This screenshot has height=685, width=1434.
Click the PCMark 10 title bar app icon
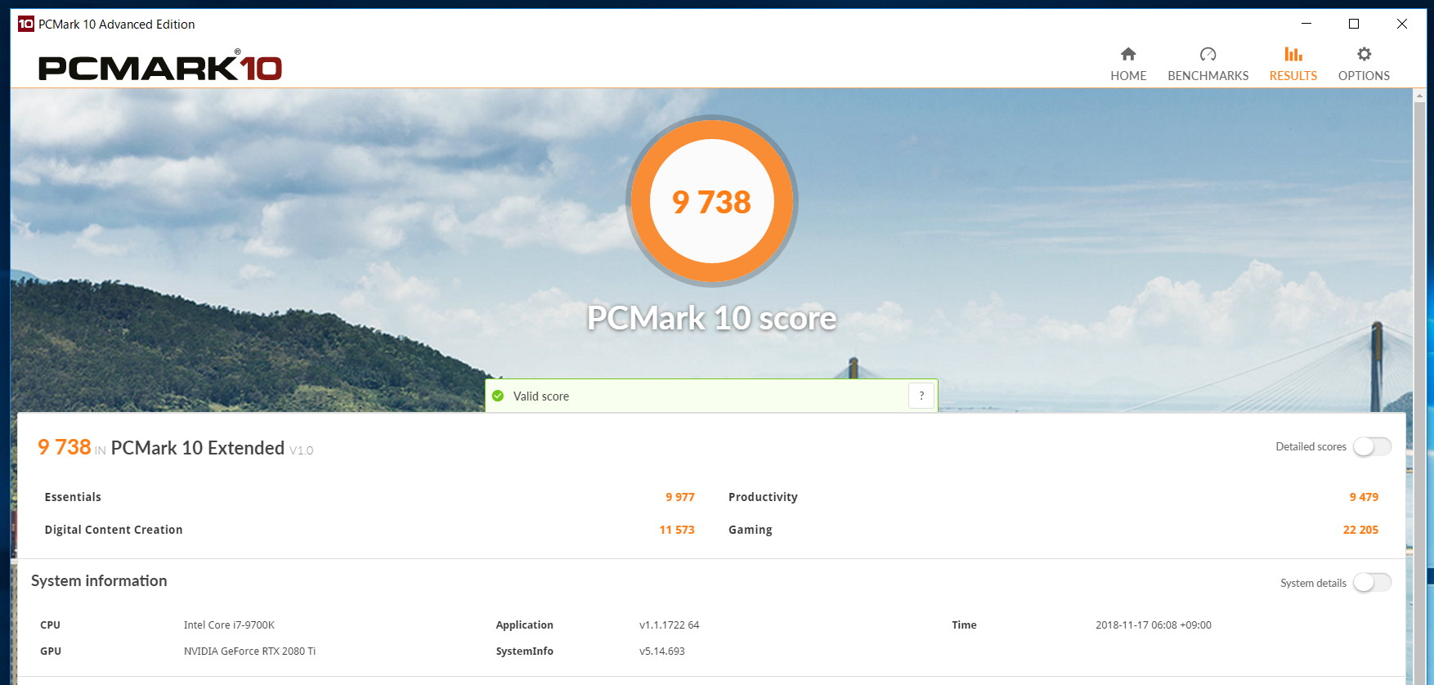tap(26, 24)
